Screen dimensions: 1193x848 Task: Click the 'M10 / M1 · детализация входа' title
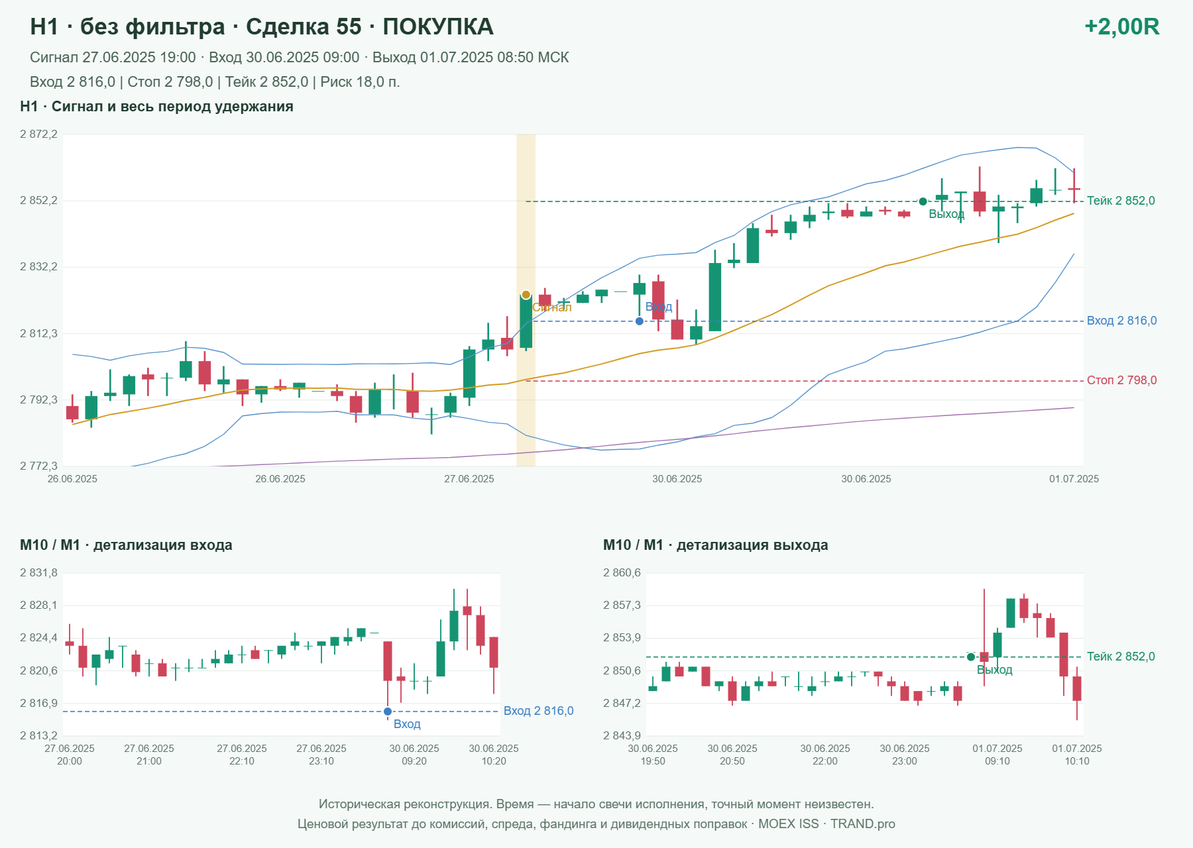(x=126, y=545)
